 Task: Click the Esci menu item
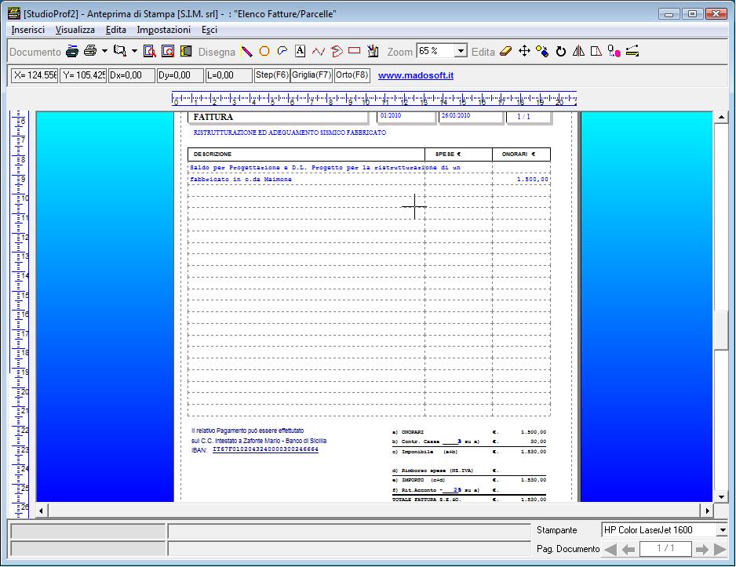pyautogui.click(x=210, y=30)
